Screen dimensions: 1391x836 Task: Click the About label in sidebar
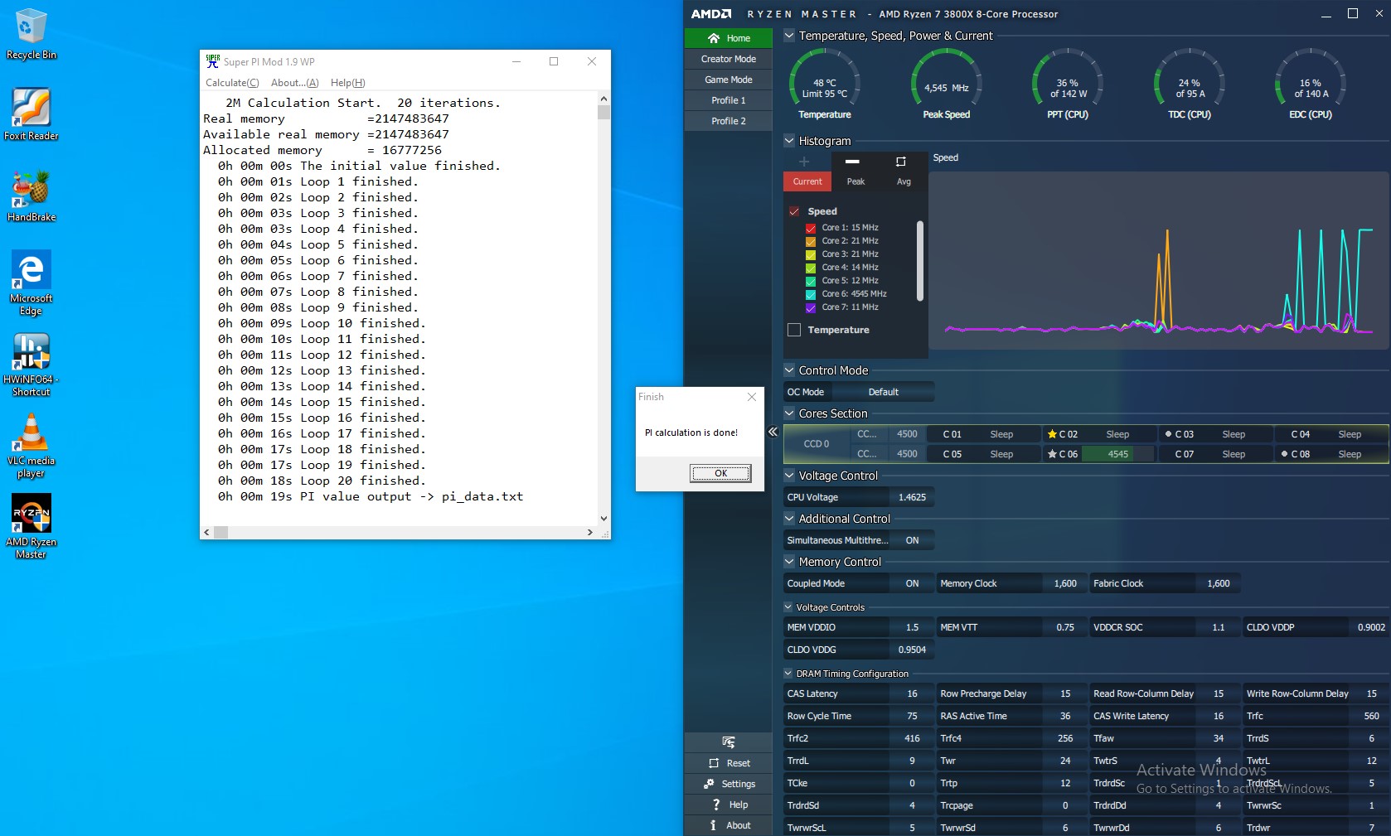click(738, 825)
